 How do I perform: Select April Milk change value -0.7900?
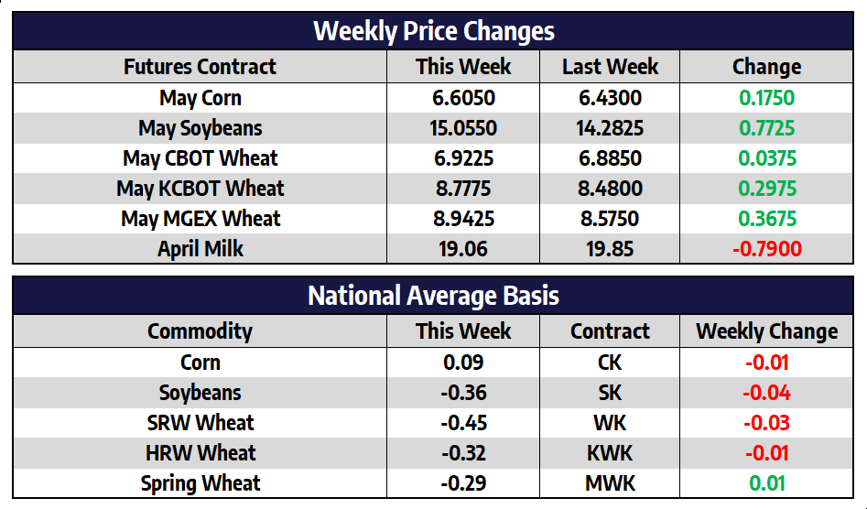[x=766, y=249]
